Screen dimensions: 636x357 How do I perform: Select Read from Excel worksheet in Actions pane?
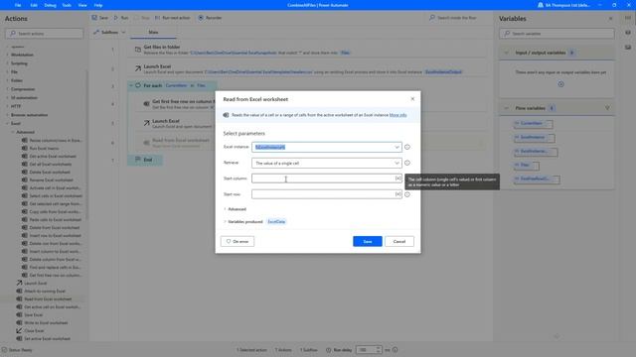click(48, 298)
